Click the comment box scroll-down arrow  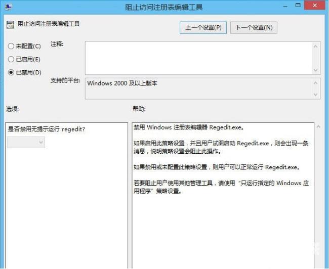click(316, 70)
